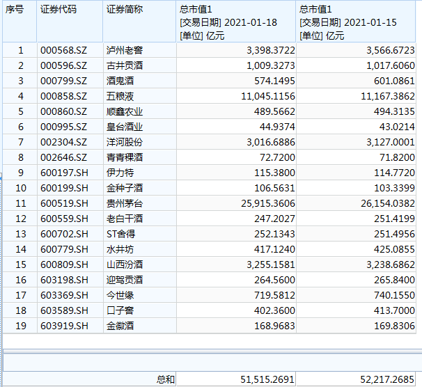Select total value 51,515.2691
The image size is (422, 387).
(236, 379)
